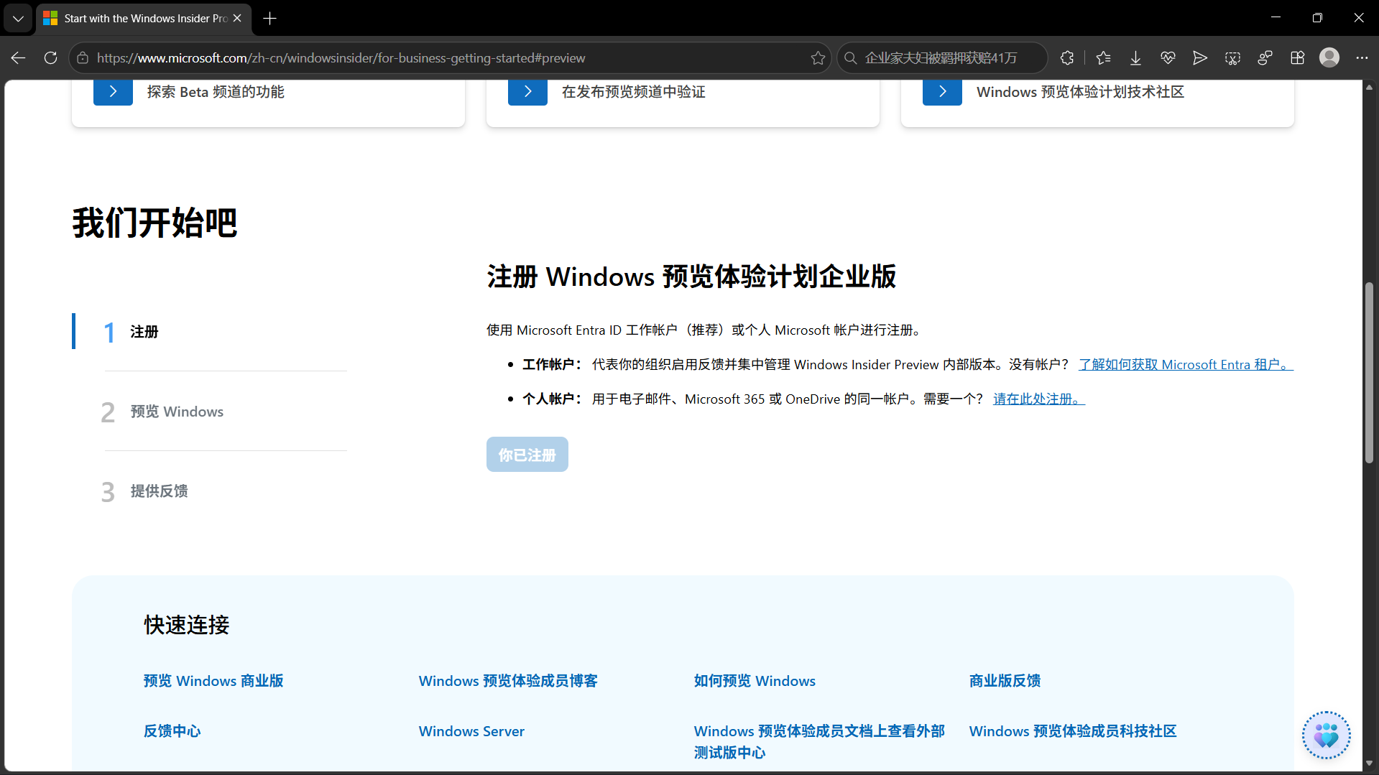Go back to the previous page
Screen dimensions: 1379x775
[19, 58]
